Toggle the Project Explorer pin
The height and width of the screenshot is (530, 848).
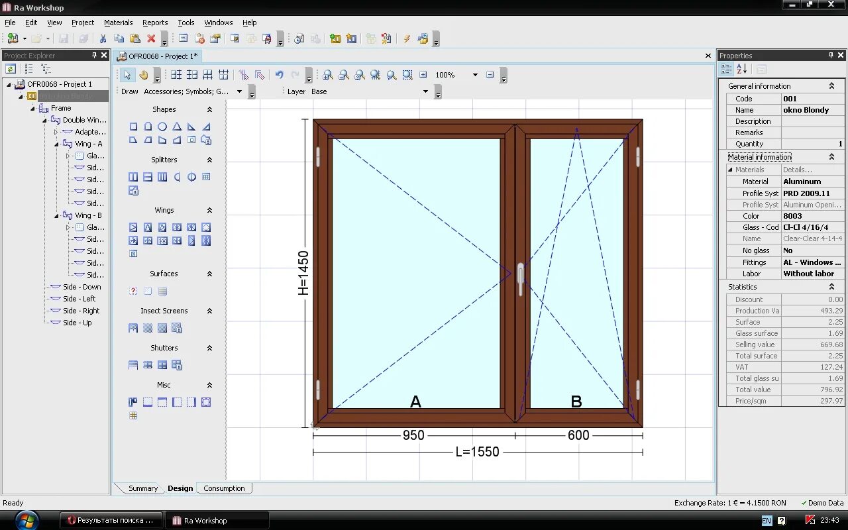point(94,56)
